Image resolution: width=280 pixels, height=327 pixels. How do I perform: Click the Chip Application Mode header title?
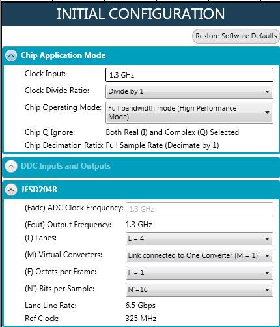click(63, 55)
